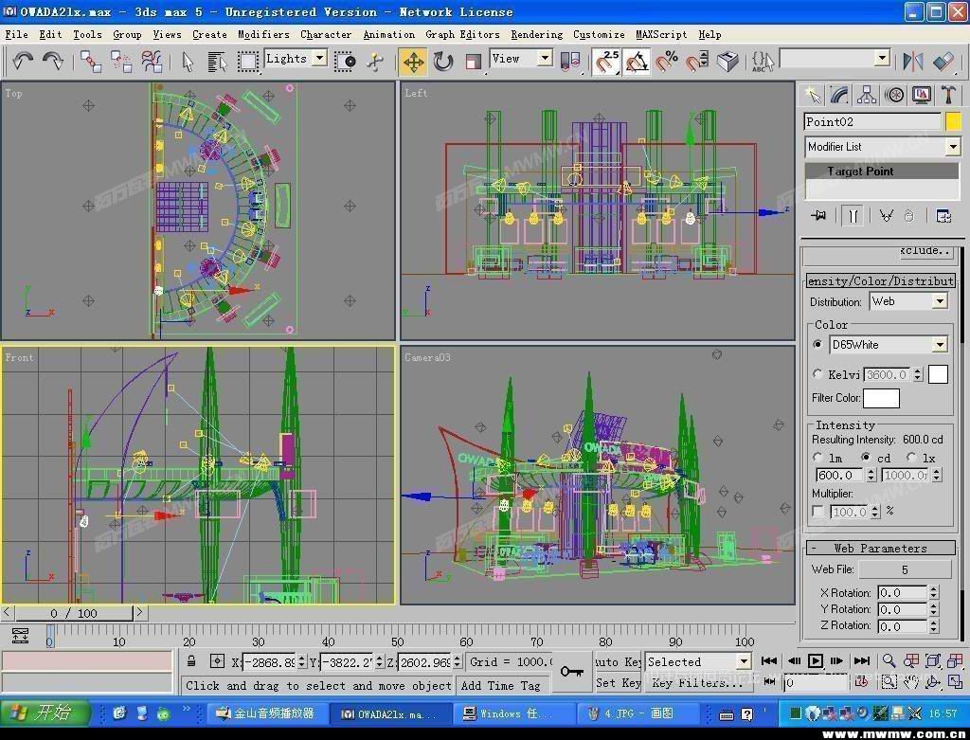Choose the cd intensity unit radio

point(866,458)
